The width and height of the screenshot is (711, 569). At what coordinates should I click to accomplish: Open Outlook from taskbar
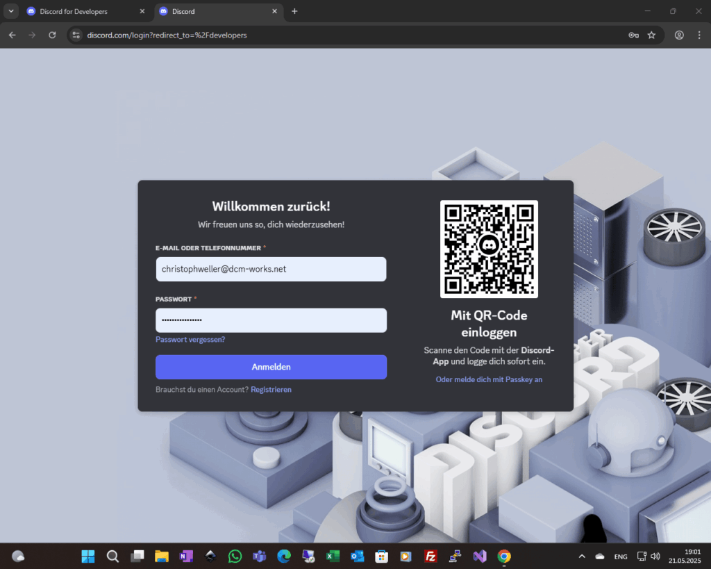point(358,556)
